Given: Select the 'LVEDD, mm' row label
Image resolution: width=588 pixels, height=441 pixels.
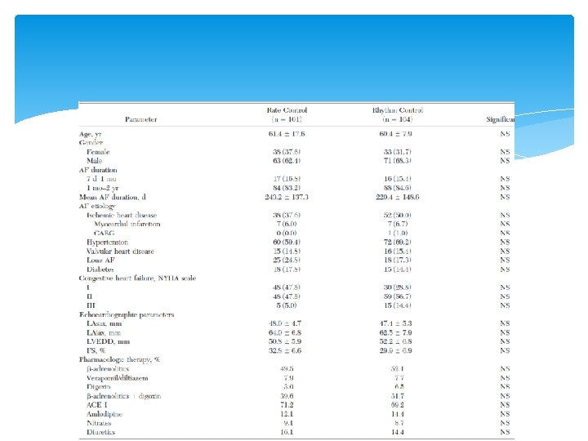Looking at the screenshot, I should click(x=108, y=341).
